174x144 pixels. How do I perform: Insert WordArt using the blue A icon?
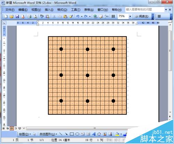94,134
